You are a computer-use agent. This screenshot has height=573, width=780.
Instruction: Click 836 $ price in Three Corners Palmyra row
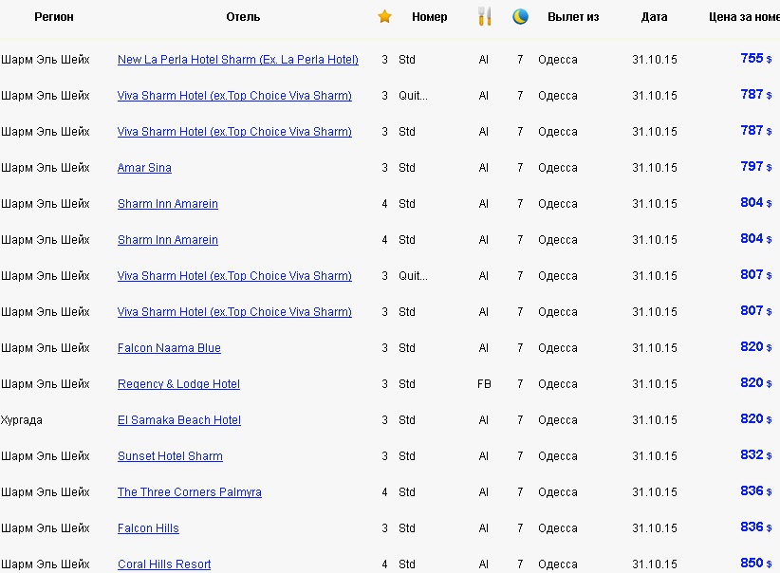coord(756,490)
